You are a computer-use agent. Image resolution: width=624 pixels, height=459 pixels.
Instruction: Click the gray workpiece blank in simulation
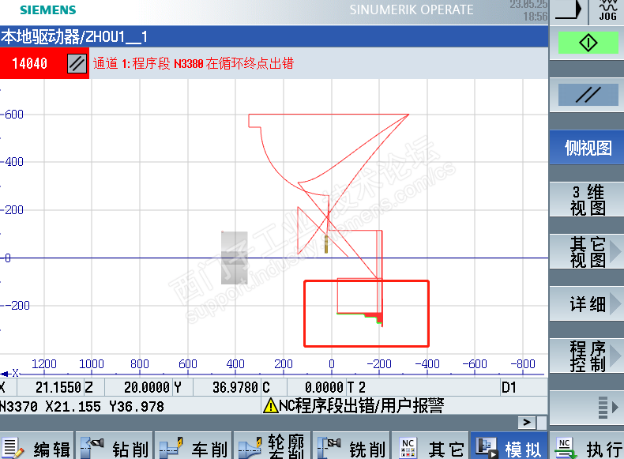click(x=235, y=258)
